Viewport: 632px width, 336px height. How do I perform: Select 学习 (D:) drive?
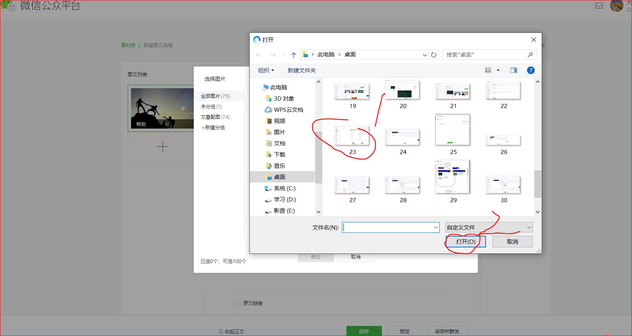point(280,199)
